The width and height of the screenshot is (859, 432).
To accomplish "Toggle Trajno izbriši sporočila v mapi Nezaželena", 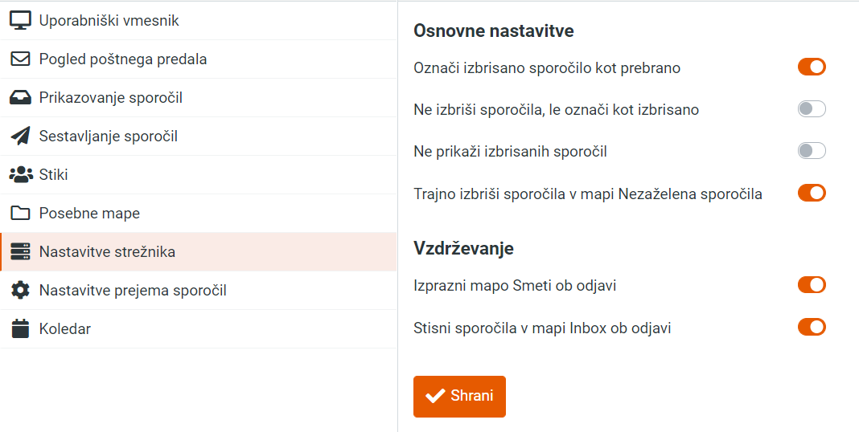I will [x=812, y=193].
